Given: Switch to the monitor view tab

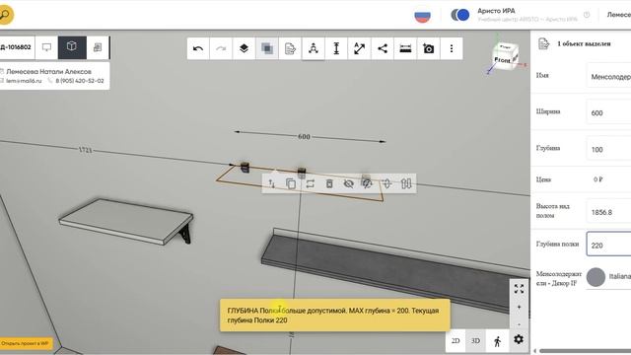Looking at the screenshot, I should click(46, 47).
